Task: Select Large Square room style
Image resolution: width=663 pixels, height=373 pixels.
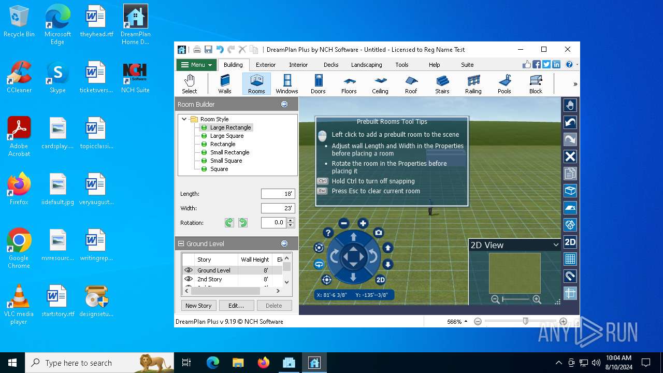Action: [227, 136]
